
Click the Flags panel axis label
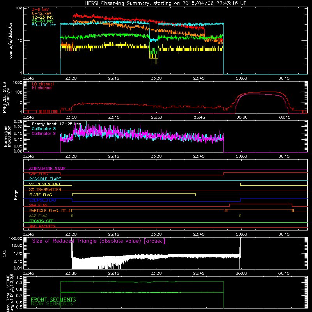[x=16, y=195]
